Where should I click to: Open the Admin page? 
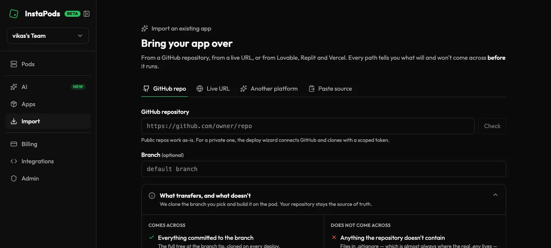[x=48, y=178]
